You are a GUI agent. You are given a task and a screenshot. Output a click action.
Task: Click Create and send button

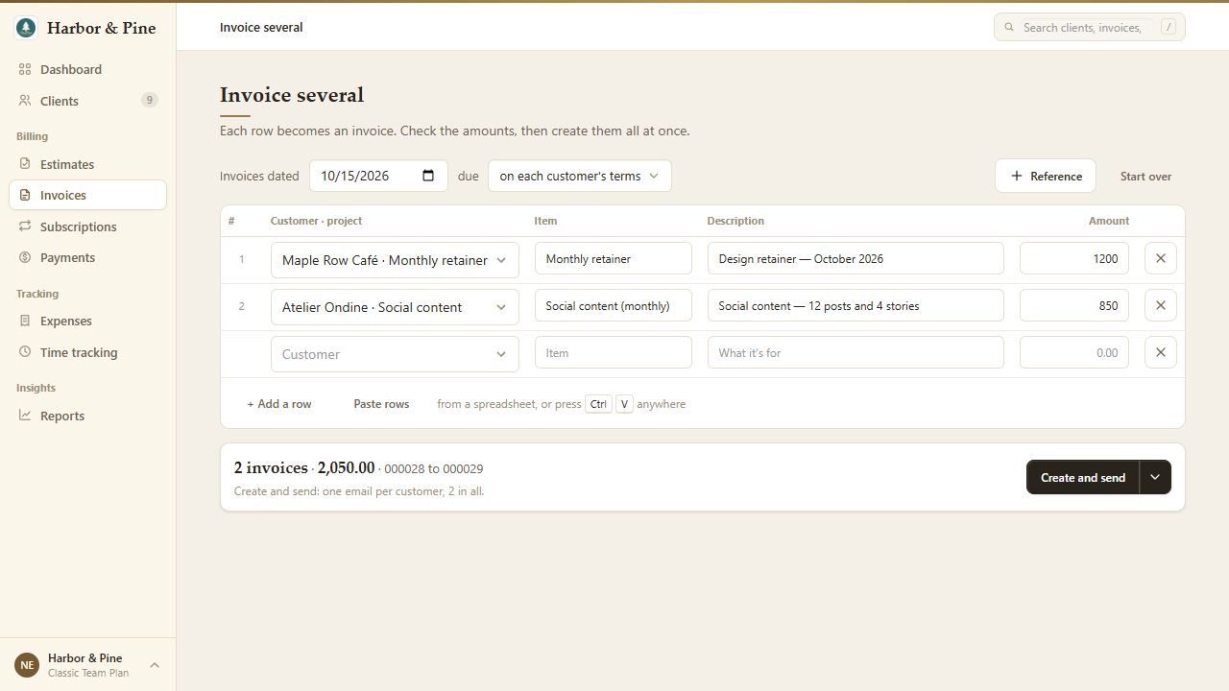point(1082,477)
